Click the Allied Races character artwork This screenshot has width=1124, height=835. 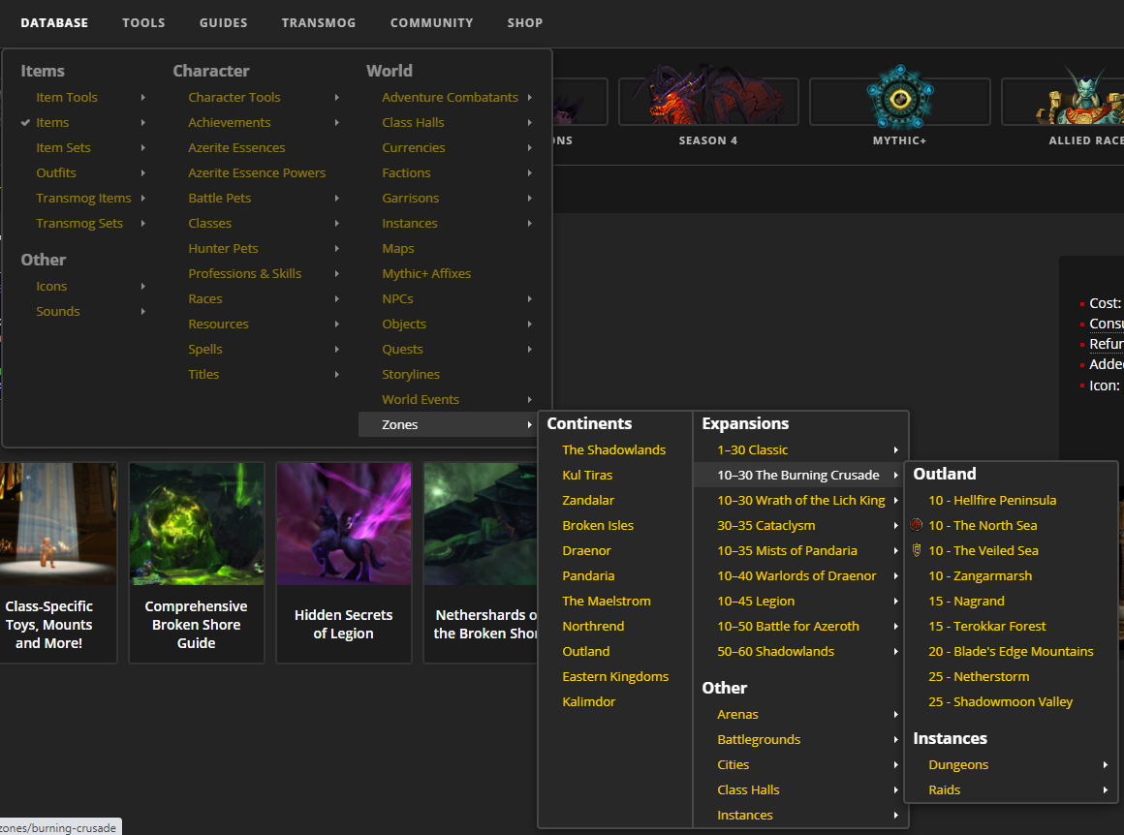coord(1076,97)
